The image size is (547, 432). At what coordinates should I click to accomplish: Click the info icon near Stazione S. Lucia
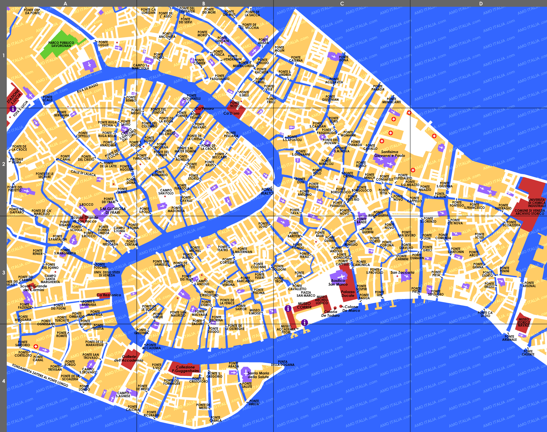[13, 109]
